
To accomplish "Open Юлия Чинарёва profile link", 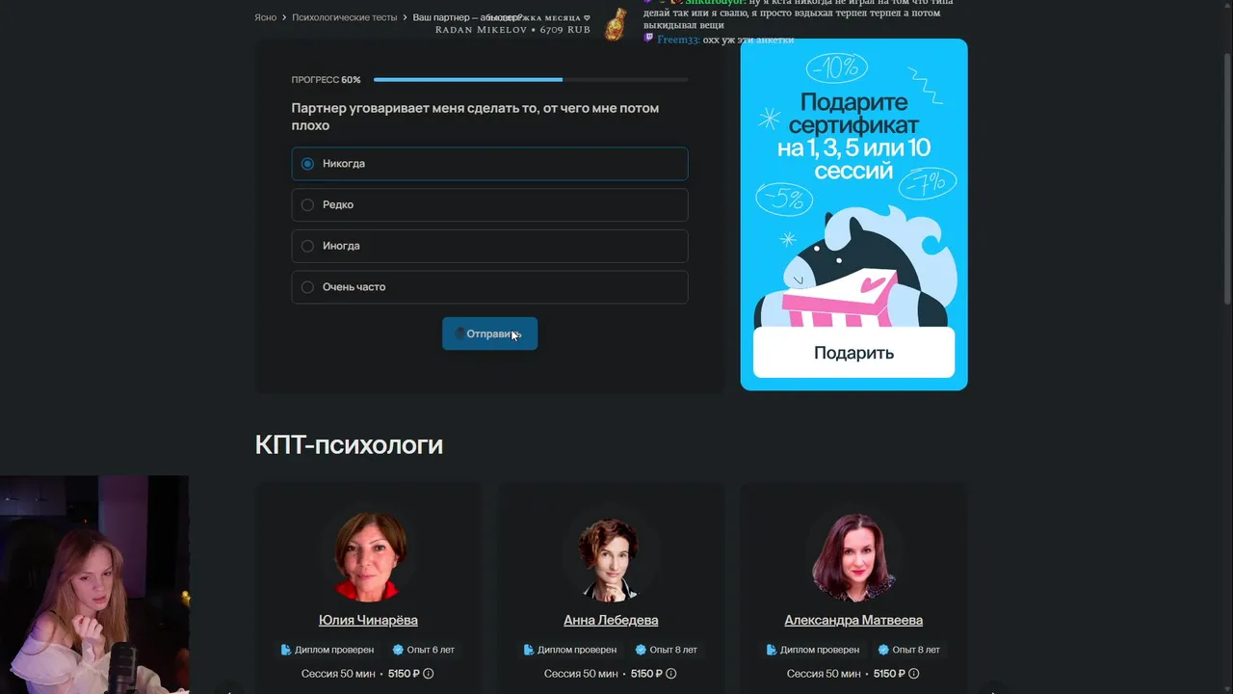I will pos(368,620).
